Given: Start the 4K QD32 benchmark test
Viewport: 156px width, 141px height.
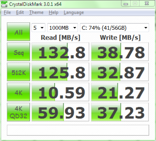Looking at the screenshot, I should pyautogui.click(x=18, y=112).
